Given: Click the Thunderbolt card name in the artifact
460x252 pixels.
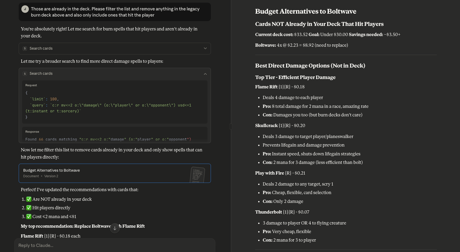Looking at the screenshot, I should coord(269,212).
